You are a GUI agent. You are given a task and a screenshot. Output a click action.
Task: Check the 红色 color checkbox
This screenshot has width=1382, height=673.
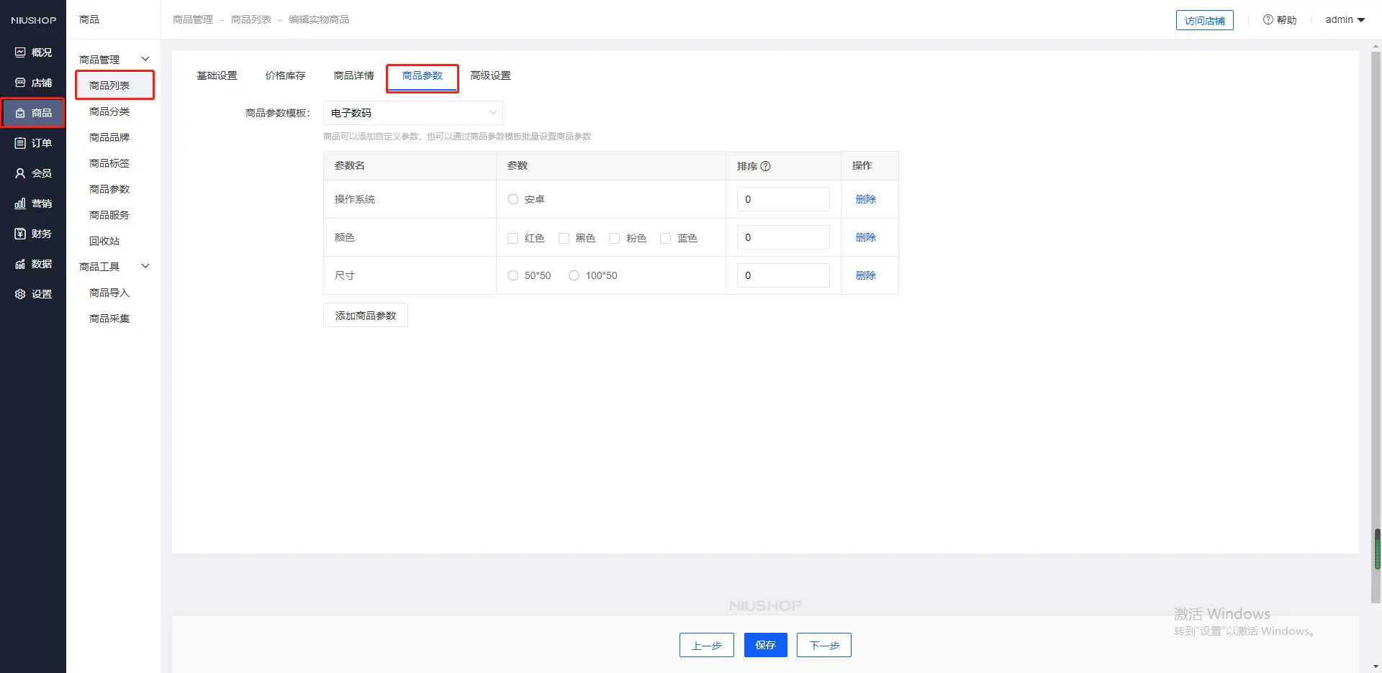click(x=513, y=238)
